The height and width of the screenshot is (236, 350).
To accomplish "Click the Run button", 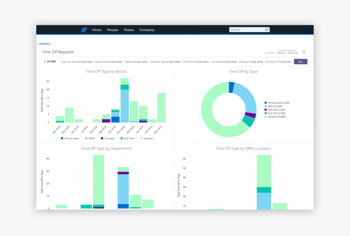I will click(300, 61).
